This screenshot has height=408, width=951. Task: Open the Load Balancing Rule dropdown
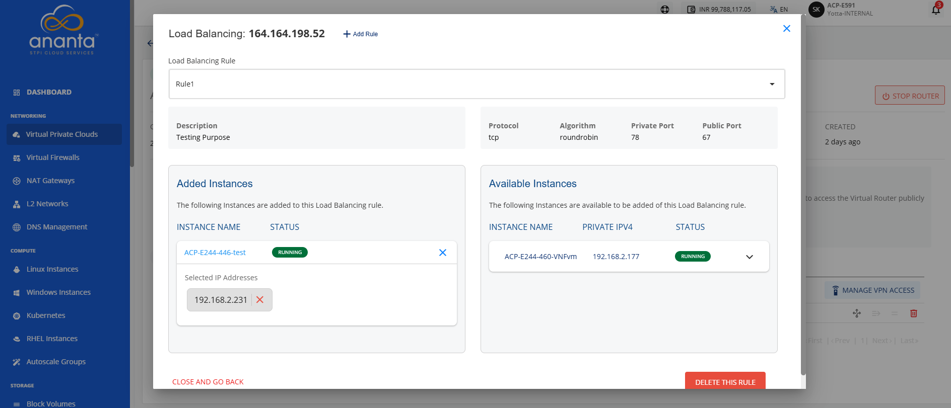click(477, 84)
